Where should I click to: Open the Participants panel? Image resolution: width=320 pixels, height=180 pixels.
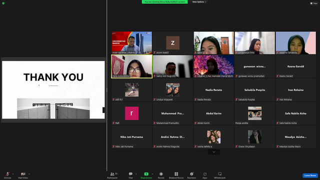tap(112, 175)
